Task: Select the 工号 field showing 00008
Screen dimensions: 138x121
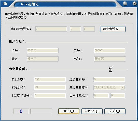Action: point(110,51)
